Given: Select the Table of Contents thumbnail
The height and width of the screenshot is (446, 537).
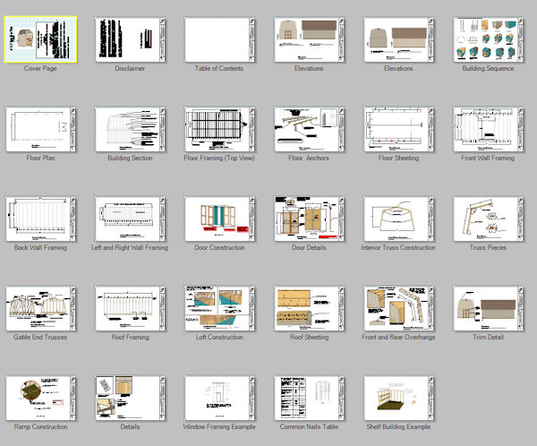Looking at the screenshot, I should point(219,39).
